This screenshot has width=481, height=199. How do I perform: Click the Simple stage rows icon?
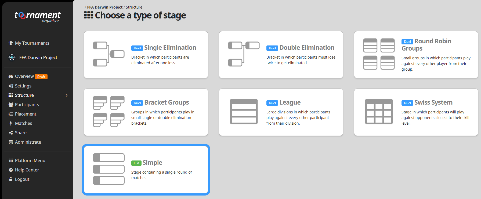coord(109,169)
